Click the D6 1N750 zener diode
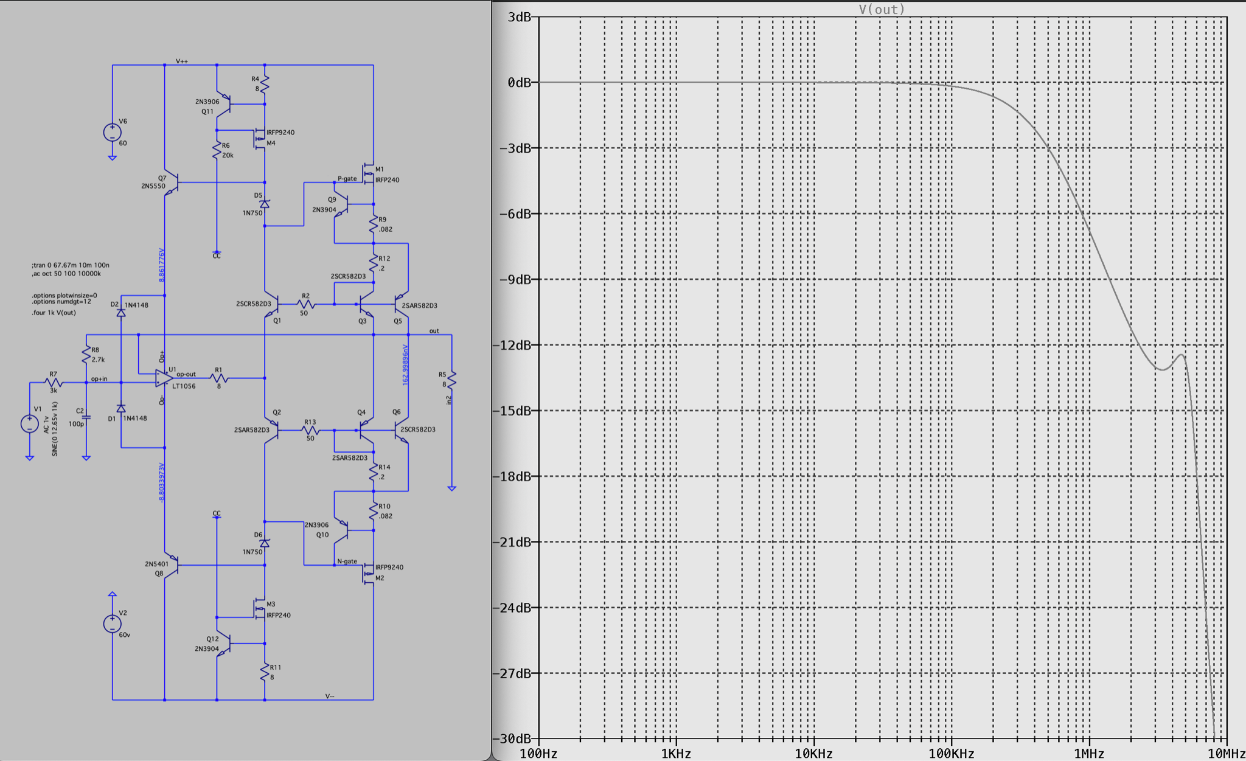Image resolution: width=1246 pixels, height=761 pixels. pyautogui.click(x=265, y=543)
